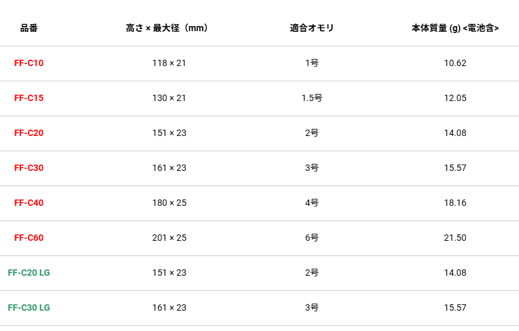Image resolution: width=519 pixels, height=331 pixels.
Task: Select the 118 × 21 dimension cell
Action: pos(169,63)
